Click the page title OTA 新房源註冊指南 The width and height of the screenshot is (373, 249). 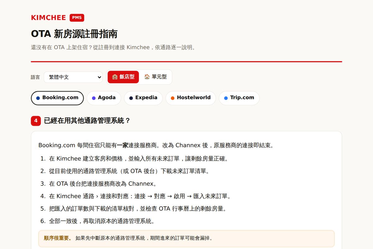point(74,34)
